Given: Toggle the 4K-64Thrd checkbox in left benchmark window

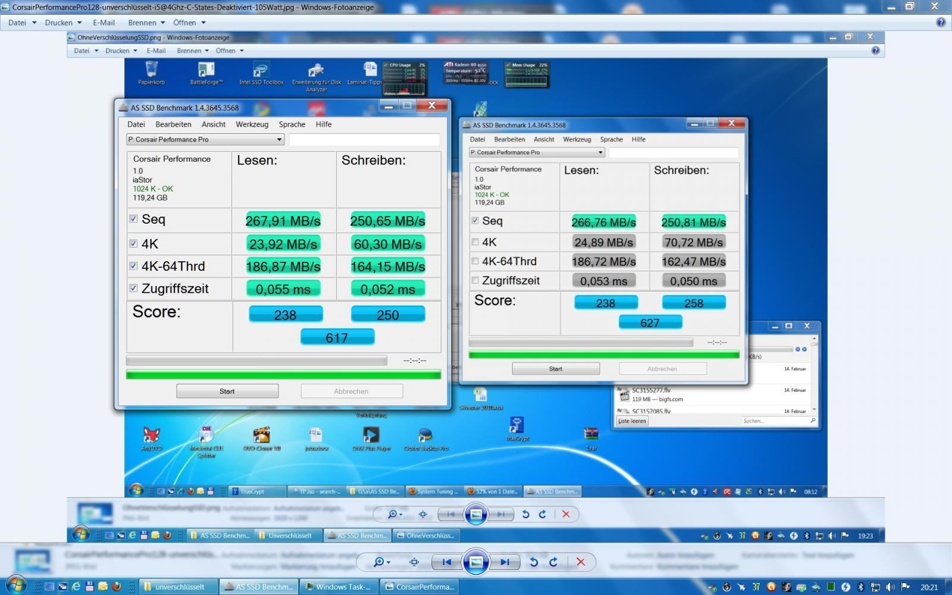Looking at the screenshot, I should [x=133, y=266].
